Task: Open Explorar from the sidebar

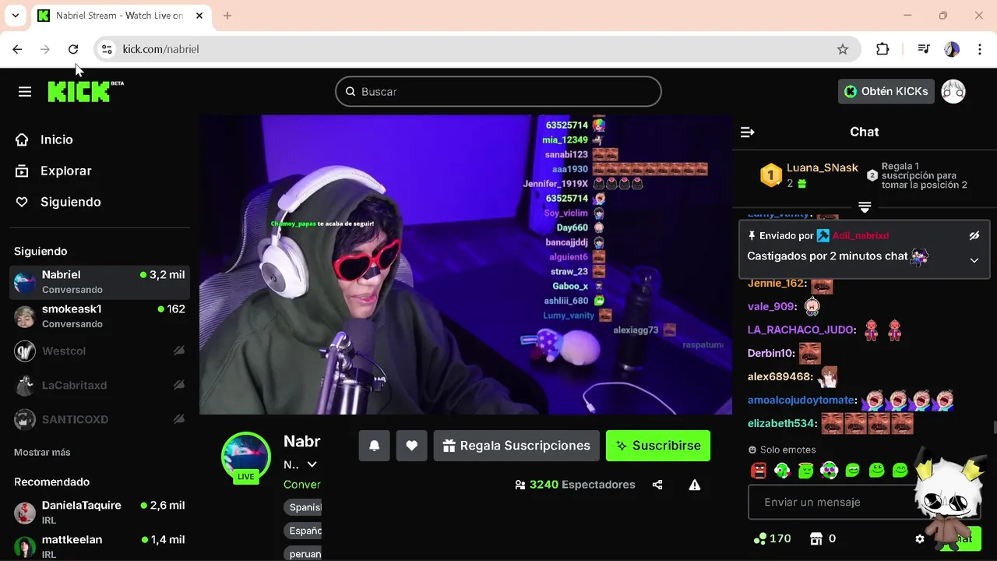Action: click(66, 171)
